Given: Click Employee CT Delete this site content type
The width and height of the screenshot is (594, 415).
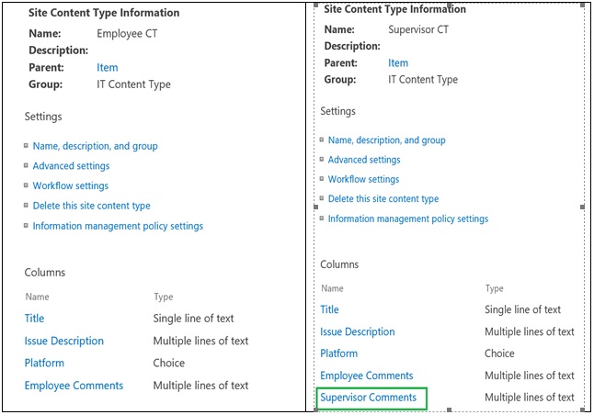Looking at the screenshot, I should coord(91,206).
